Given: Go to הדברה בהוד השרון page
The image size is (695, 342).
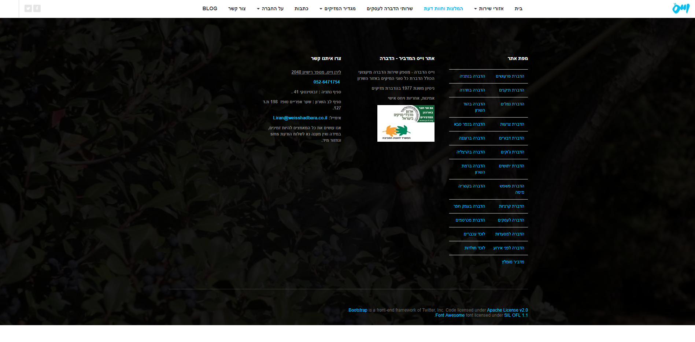Looking at the screenshot, I should click(474, 107).
